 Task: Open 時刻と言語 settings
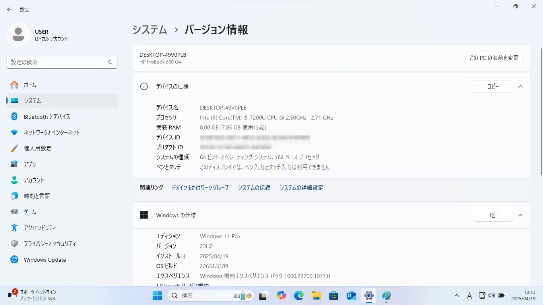pos(62,196)
